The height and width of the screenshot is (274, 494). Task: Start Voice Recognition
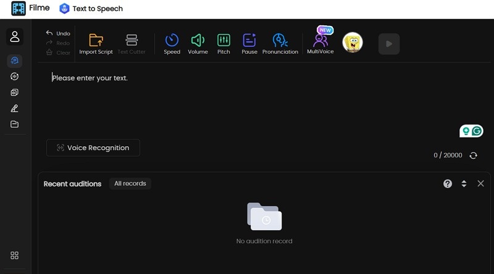(x=93, y=148)
